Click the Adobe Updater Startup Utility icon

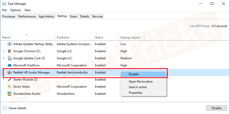coord(10,44)
